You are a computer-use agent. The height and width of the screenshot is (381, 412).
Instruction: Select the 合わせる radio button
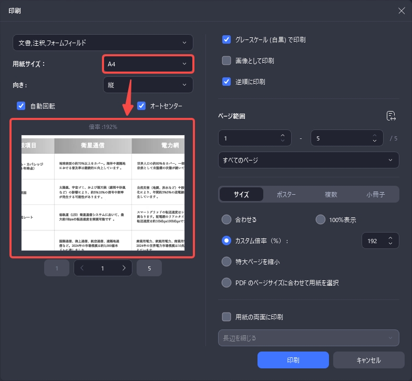click(226, 219)
